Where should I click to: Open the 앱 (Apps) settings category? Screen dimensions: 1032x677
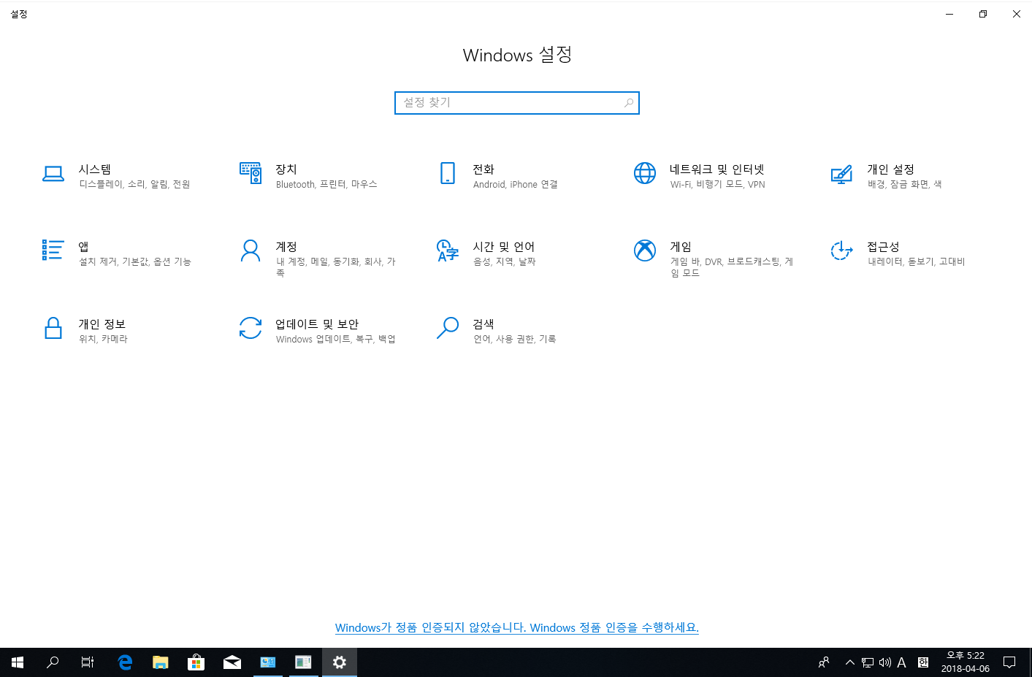pos(117,253)
